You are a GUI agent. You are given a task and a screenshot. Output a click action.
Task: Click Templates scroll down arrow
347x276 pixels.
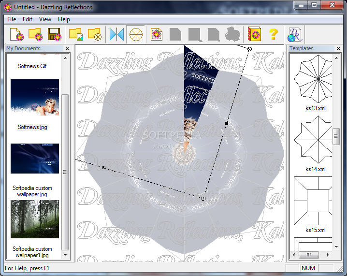(336, 247)
